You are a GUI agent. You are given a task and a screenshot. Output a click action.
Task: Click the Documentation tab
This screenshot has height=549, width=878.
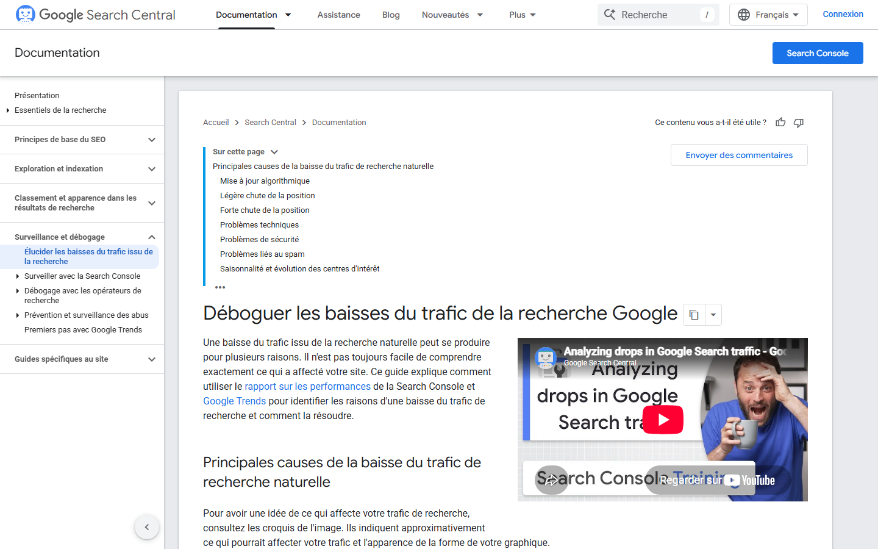(246, 15)
